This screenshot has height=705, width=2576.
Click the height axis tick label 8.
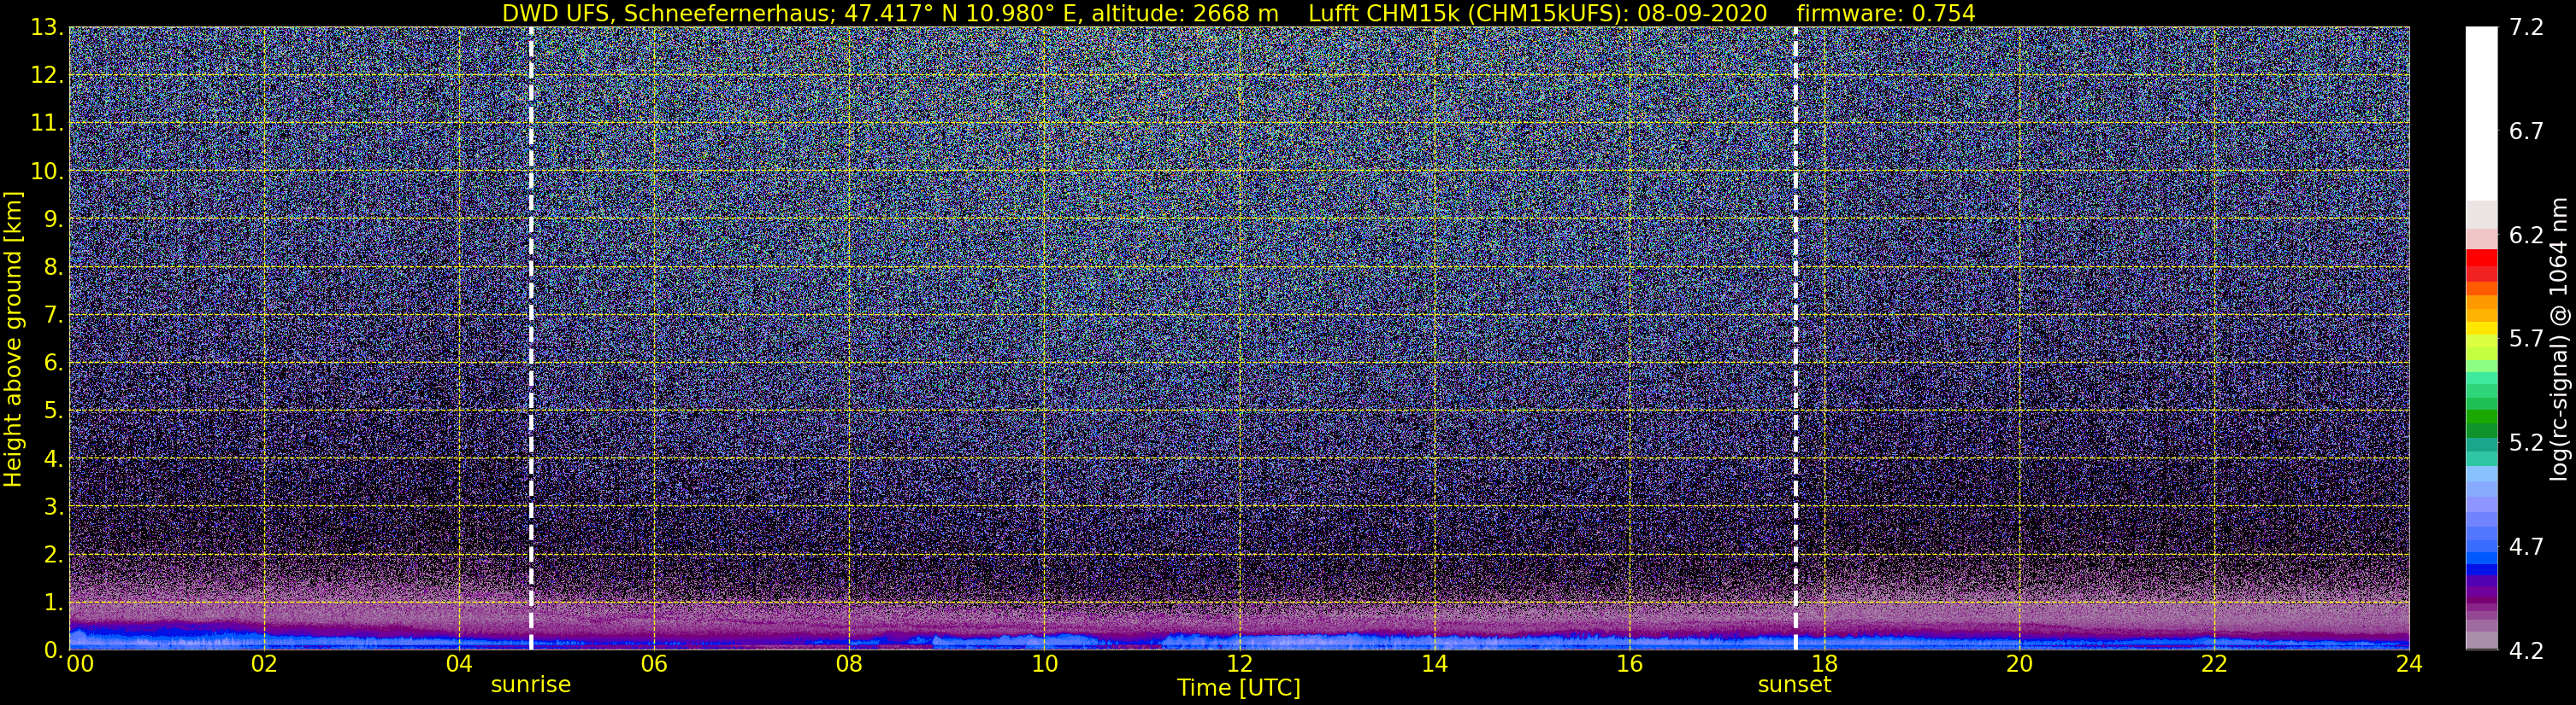click(x=54, y=268)
